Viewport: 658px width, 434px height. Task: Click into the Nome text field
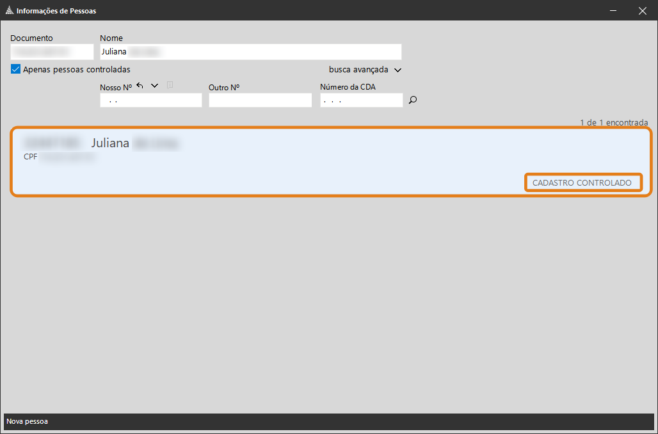pyautogui.click(x=250, y=52)
